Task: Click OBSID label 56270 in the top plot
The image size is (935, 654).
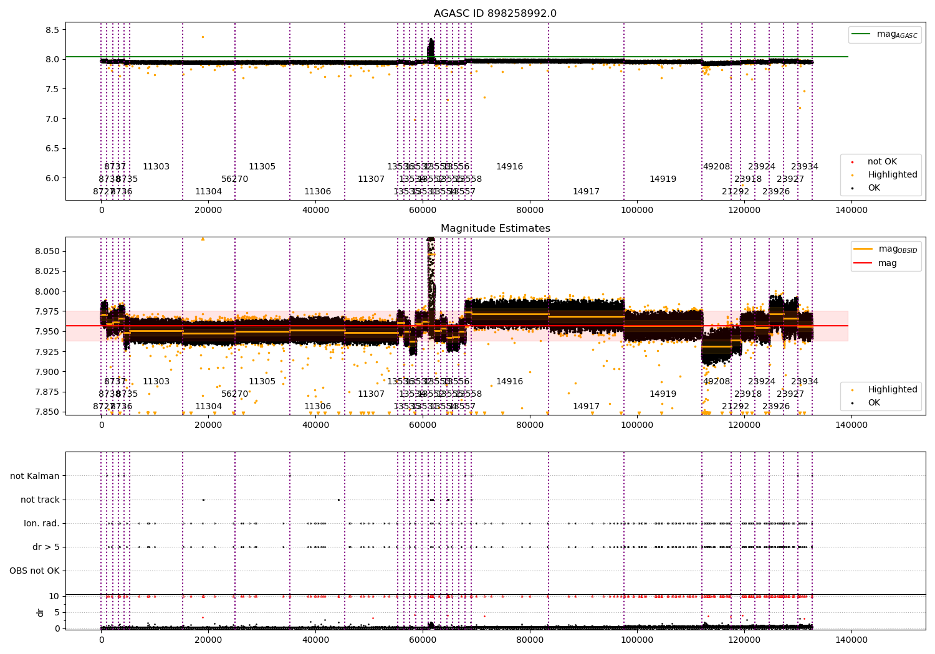Action: pyautogui.click(x=234, y=179)
